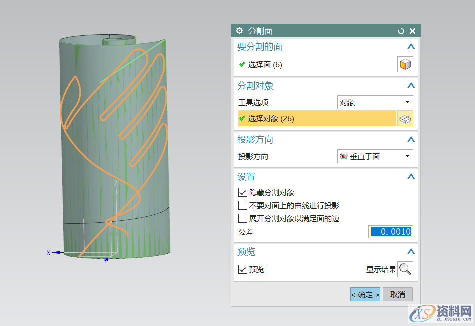Click the 公差 tolerance input field
This screenshot has width=475, height=326.
click(391, 232)
